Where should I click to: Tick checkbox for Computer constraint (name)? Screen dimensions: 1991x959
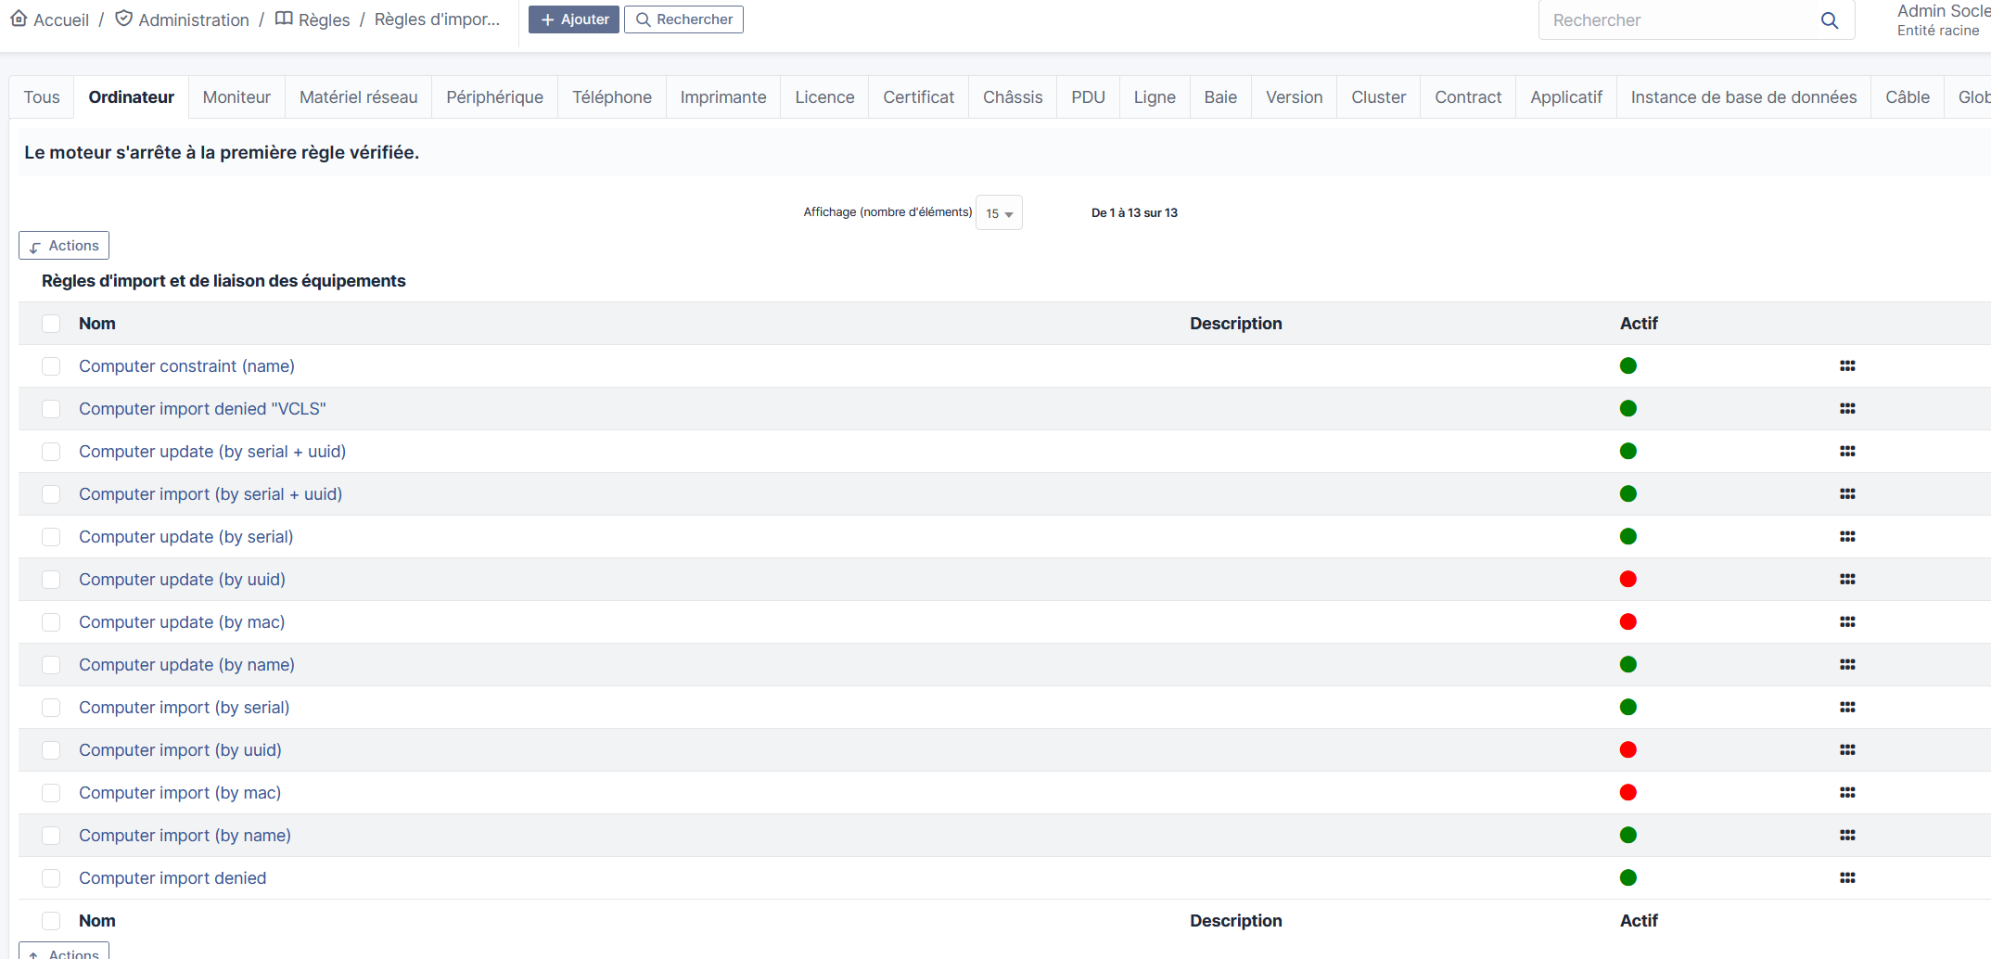point(51,366)
